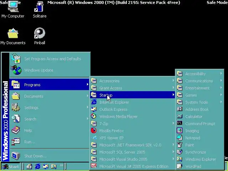Click the Command Prompt icon

(x=180, y=123)
